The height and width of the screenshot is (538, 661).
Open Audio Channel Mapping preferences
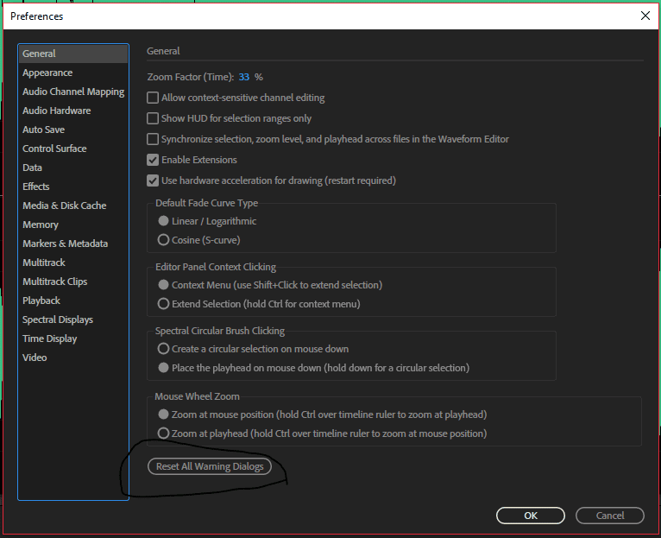(x=73, y=92)
